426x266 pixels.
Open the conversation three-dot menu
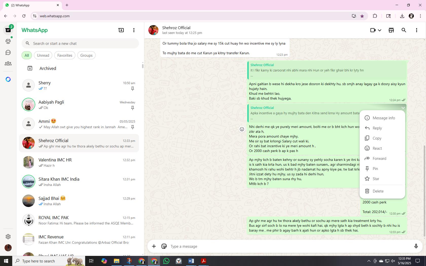click(x=417, y=30)
